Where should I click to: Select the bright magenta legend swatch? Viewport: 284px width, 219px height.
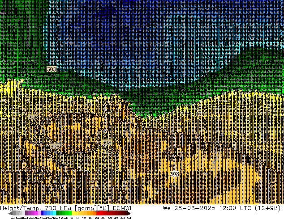(36, 213)
